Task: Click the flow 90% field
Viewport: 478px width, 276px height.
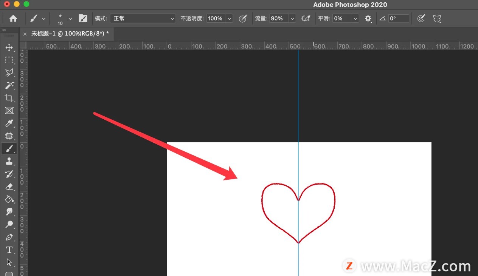Action: tap(278, 19)
